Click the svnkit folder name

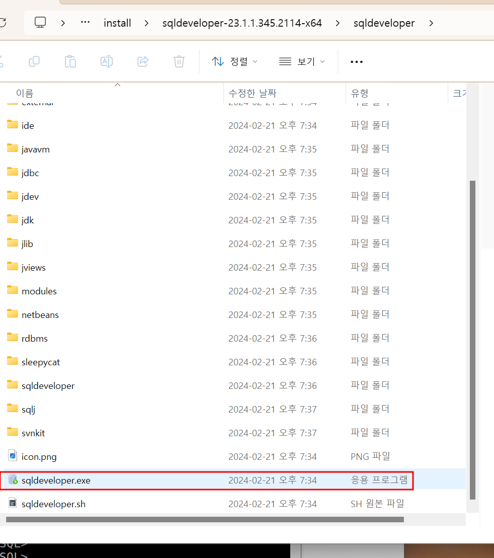click(x=33, y=433)
